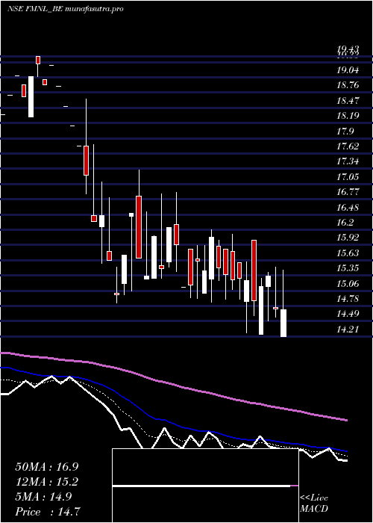Select the 16.2 price axis label

click(x=345, y=223)
